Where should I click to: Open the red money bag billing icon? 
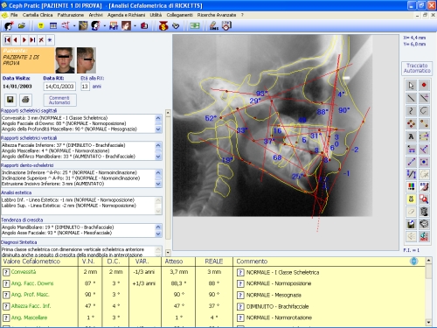coord(163,26)
